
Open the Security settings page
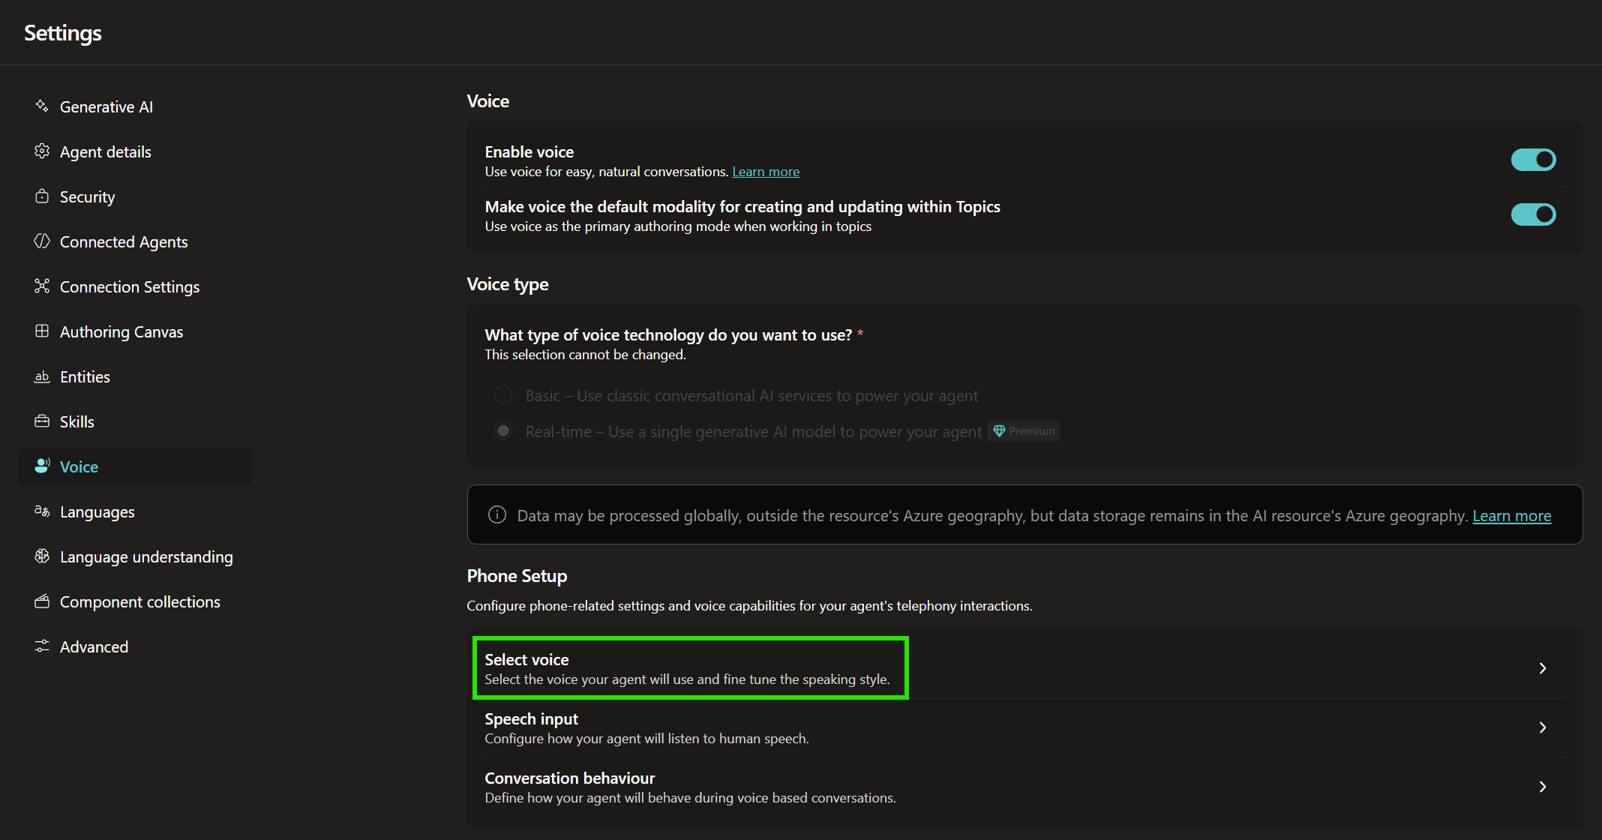point(135,196)
